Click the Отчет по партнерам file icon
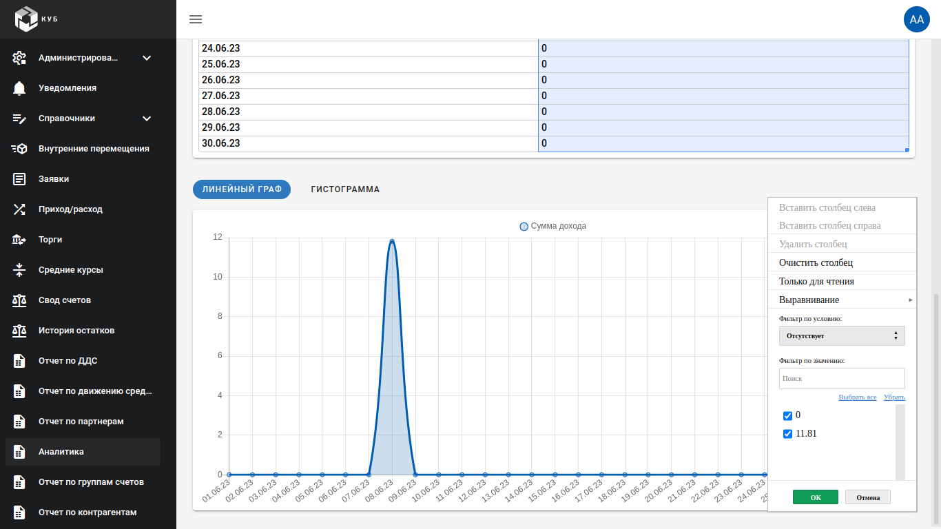This screenshot has height=529, width=941. (x=19, y=422)
